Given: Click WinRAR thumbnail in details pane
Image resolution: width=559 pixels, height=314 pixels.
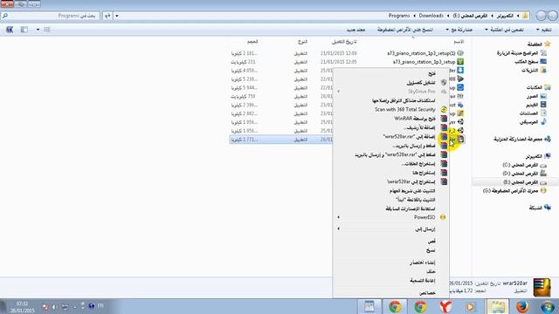Looking at the screenshot, I should (x=542, y=287).
